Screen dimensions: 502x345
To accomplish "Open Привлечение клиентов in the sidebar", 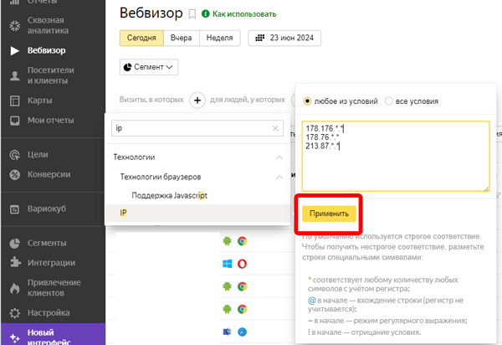I will (54, 288).
